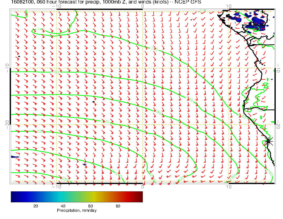283x219 pixels.
Task: Click the "10" longitude label on top axis
Action: coord(229,6)
